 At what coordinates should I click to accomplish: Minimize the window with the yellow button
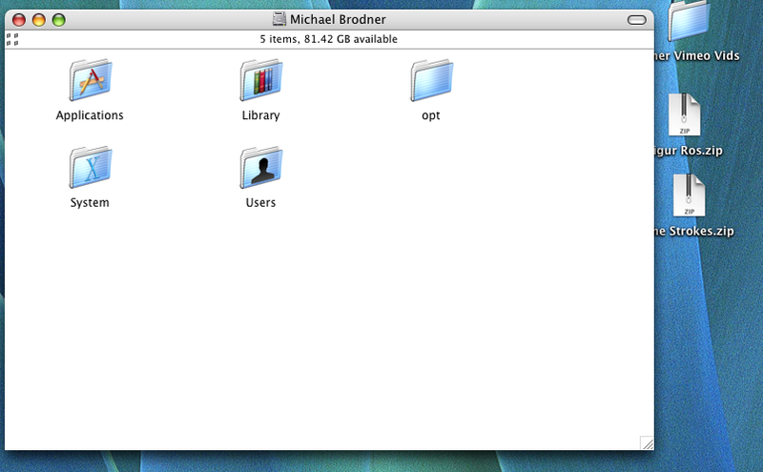[x=39, y=20]
